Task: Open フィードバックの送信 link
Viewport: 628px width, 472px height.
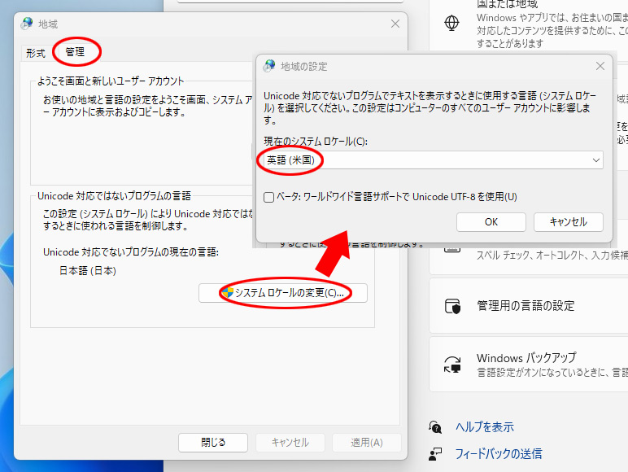Action: click(499, 454)
